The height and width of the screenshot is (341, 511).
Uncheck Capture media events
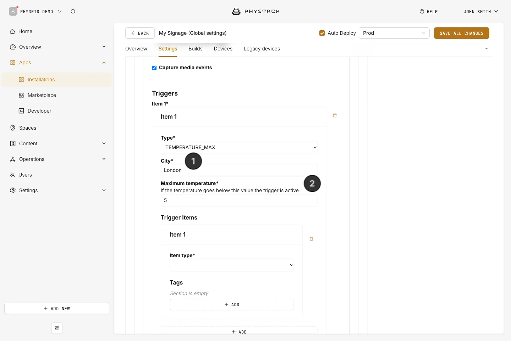154,68
